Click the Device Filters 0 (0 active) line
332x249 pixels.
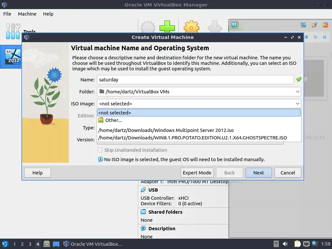pyautogui.click(x=171, y=204)
